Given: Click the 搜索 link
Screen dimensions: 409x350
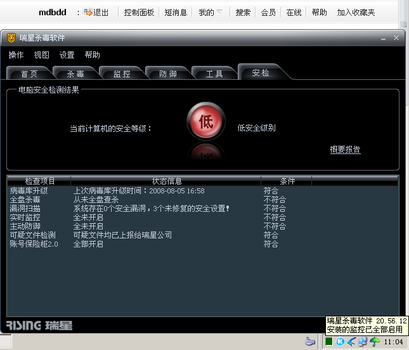Looking at the screenshot, I should tap(243, 12).
